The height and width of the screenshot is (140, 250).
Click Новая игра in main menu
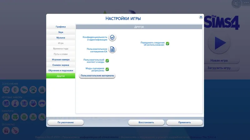click(x=219, y=60)
